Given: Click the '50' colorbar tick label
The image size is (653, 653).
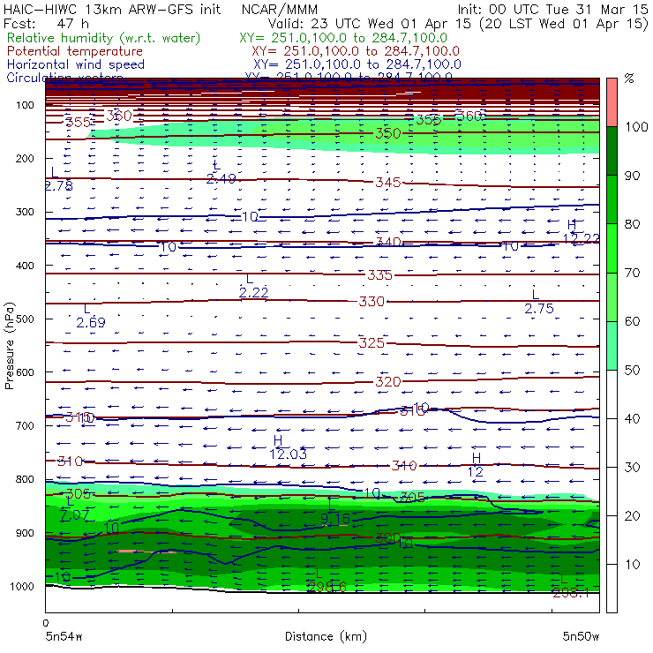Looking at the screenshot, I should point(633,371).
